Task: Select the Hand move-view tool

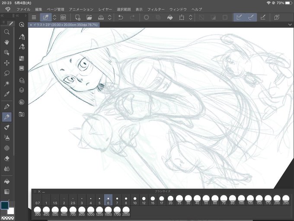Action: pyautogui.click(x=7, y=42)
